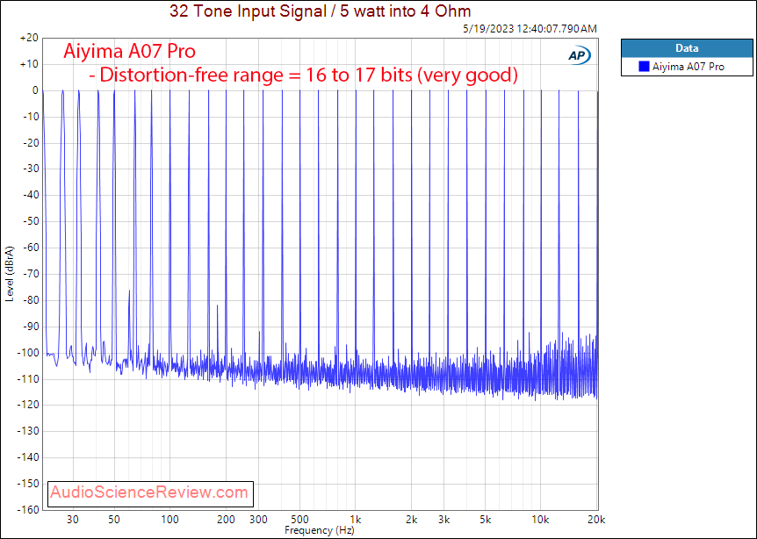Click the -110 level axis tick label

27,379
